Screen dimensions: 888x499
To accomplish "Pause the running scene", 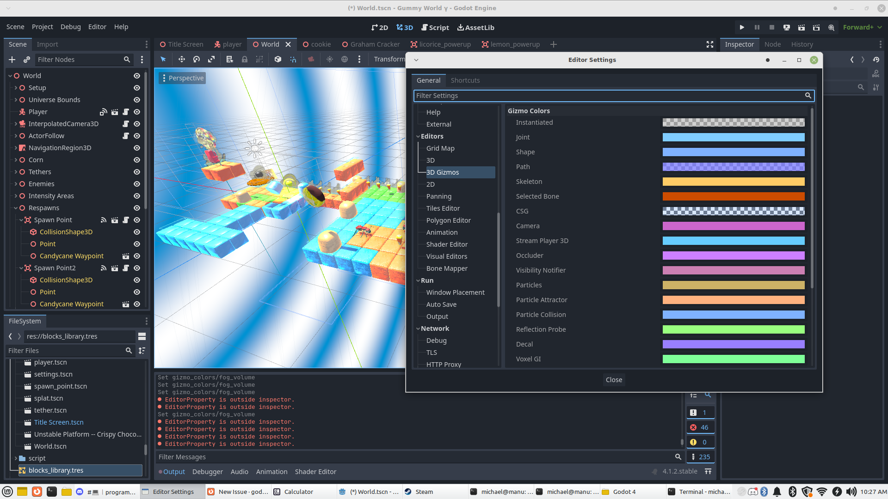I will tap(757, 27).
